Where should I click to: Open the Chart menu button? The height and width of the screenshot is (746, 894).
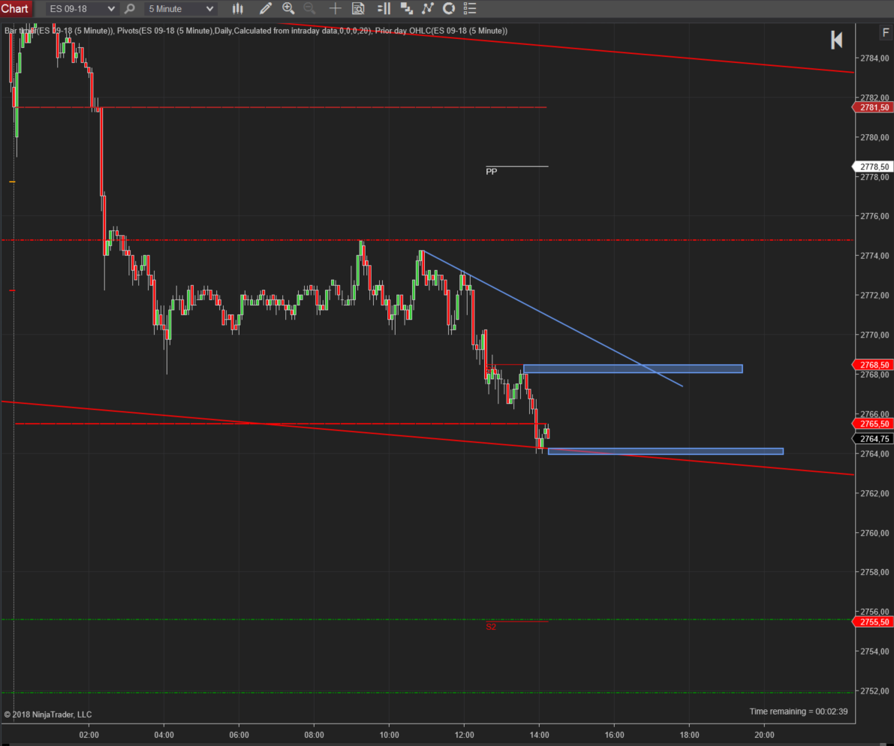(x=15, y=8)
